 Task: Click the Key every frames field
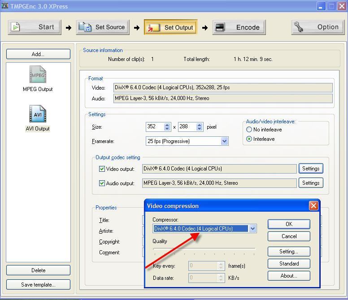(x=206, y=266)
